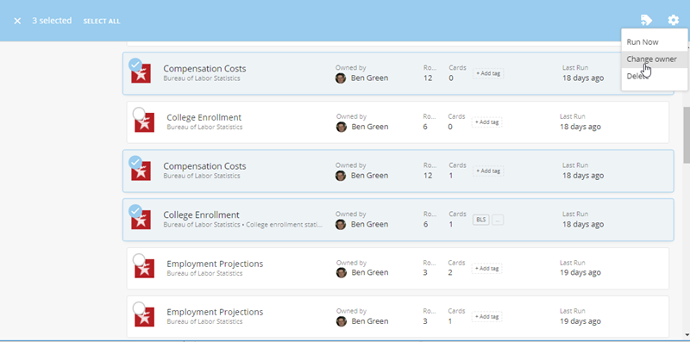Click SELECT ALL in the top bar
The height and width of the screenshot is (342, 690).
pos(102,21)
